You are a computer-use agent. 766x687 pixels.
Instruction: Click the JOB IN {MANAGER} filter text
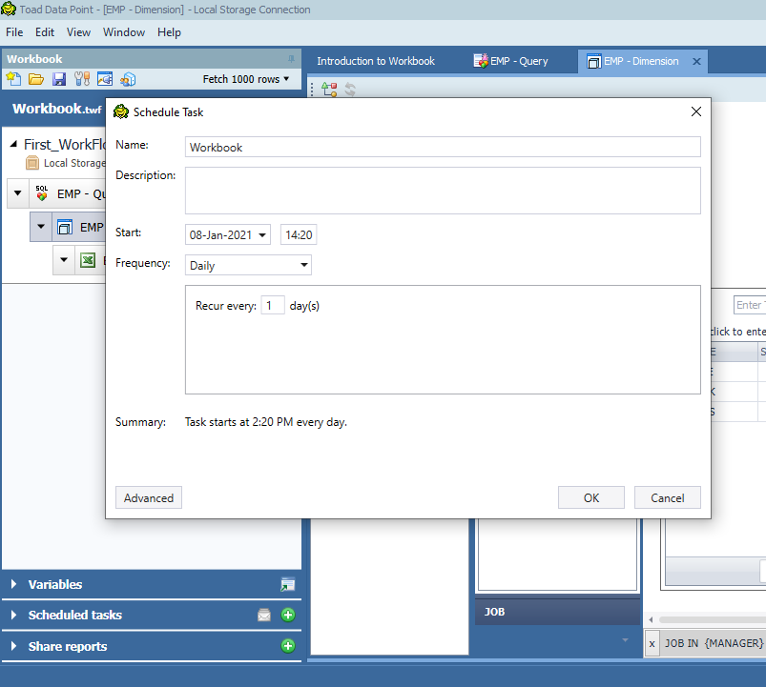coord(714,643)
